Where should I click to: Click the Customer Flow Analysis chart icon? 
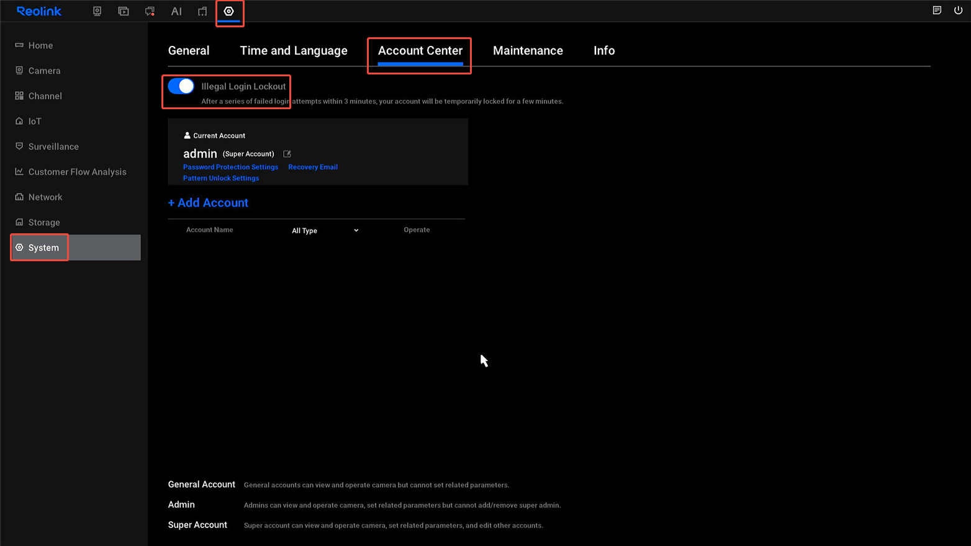(19, 171)
